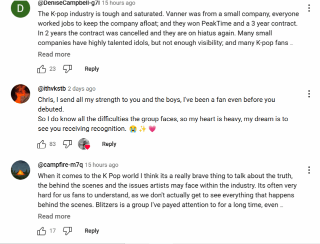Reply to ithvkstb's comment
This screenshot has height=244, width=320.
tap(109, 144)
